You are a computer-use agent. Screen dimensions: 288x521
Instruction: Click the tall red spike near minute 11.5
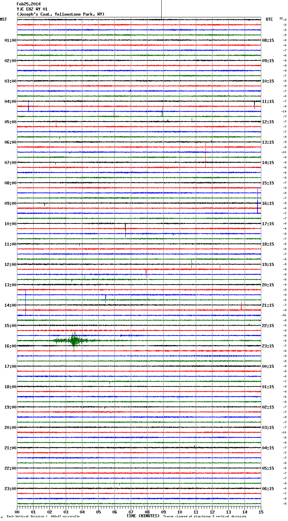pos(205,155)
